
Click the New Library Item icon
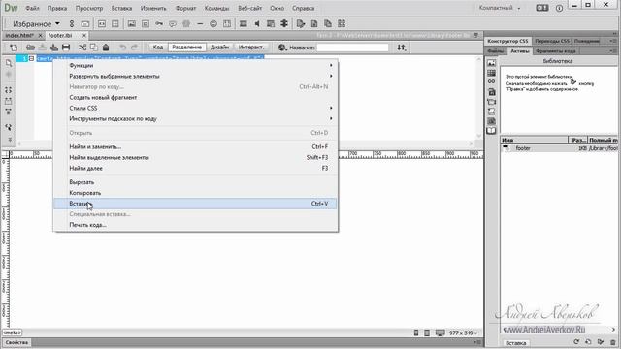point(588,342)
